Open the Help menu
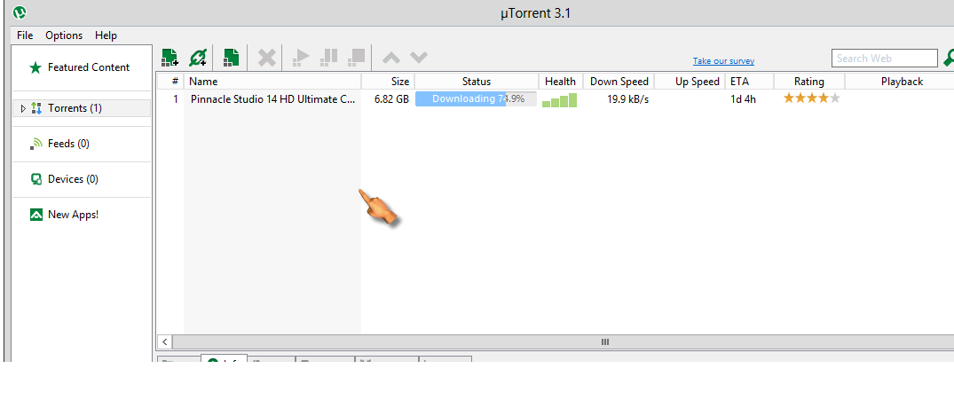Screen dimensions: 954x408 tap(106, 35)
